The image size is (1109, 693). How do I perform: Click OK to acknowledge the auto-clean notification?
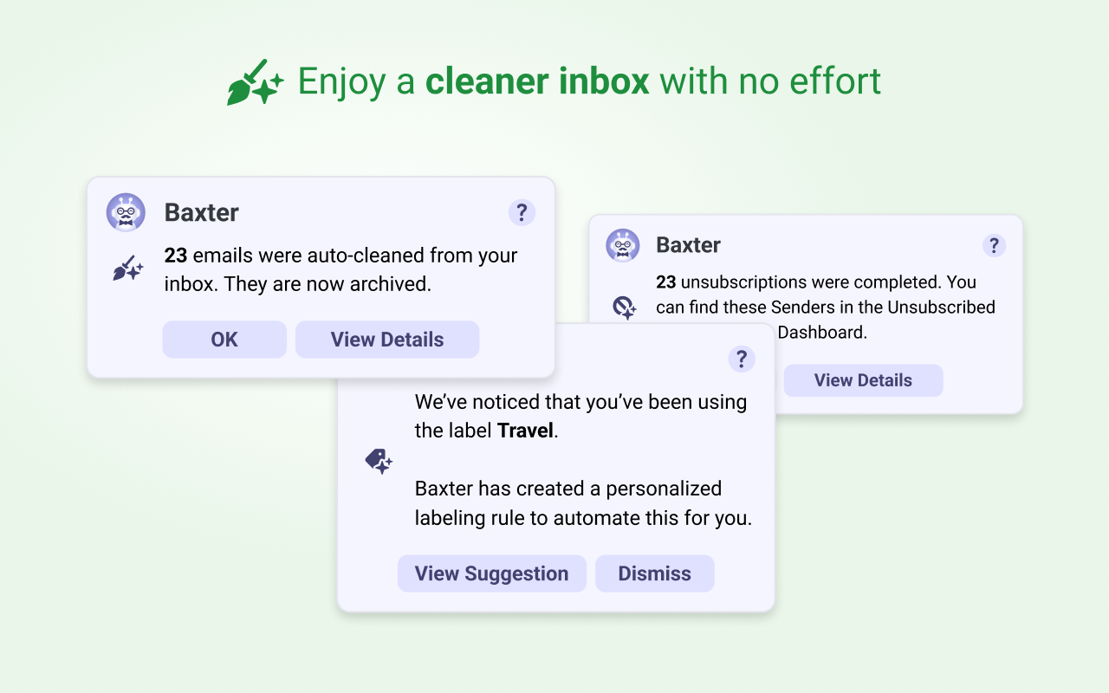pyautogui.click(x=224, y=340)
